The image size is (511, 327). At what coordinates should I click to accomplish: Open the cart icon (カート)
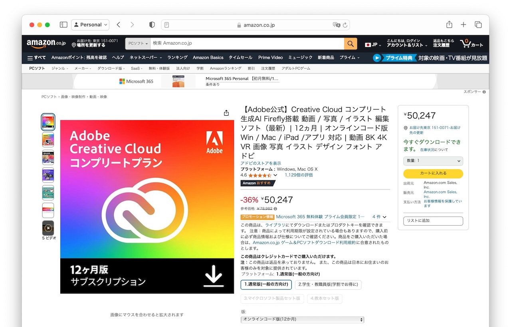pos(472,43)
